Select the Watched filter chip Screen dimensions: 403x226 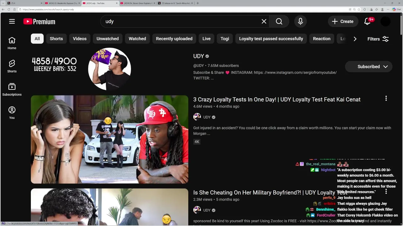click(137, 39)
